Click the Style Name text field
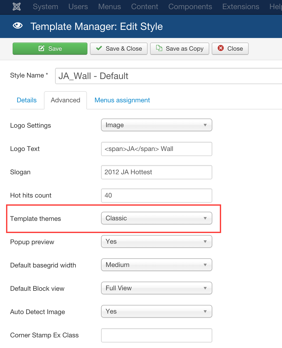The height and width of the screenshot is (348, 282). (168, 76)
